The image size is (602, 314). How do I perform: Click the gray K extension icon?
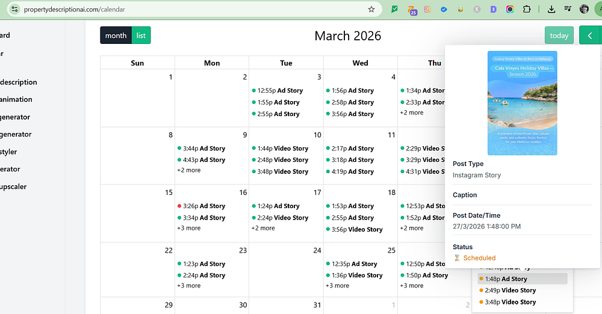[x=477, y=9]
